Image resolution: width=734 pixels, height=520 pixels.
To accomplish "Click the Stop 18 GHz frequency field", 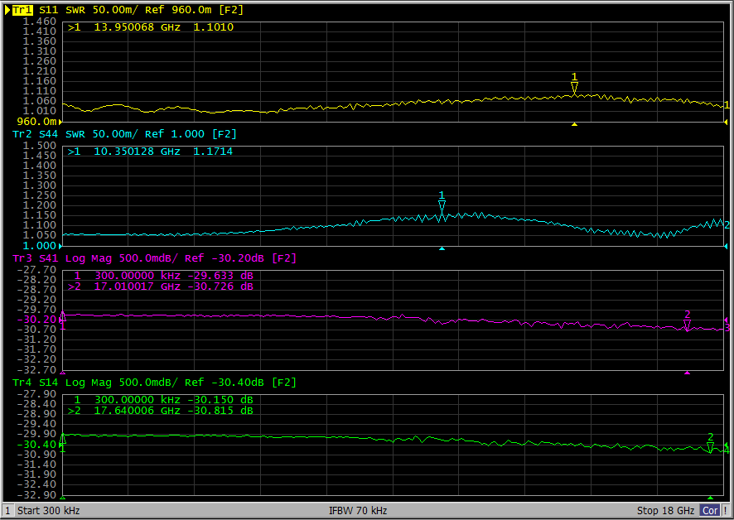I will pyautogui.click(x=664, y=511).
